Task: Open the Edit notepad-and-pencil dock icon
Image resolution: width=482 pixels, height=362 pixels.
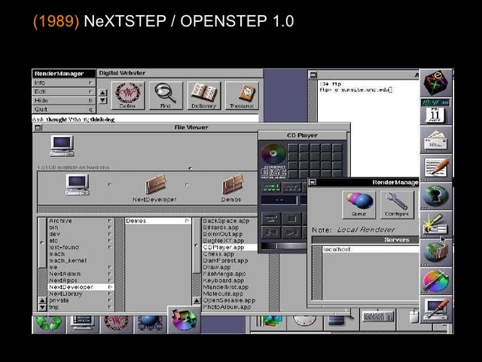Action: coord(436,167)
